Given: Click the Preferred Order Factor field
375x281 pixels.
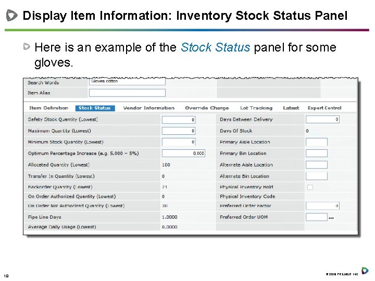Looking at the screenshot, I should (x=322, y=206).
